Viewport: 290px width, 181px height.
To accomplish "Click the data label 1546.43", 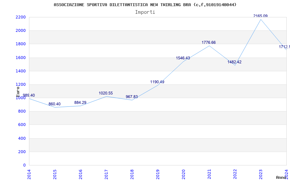I will point(183,58).
